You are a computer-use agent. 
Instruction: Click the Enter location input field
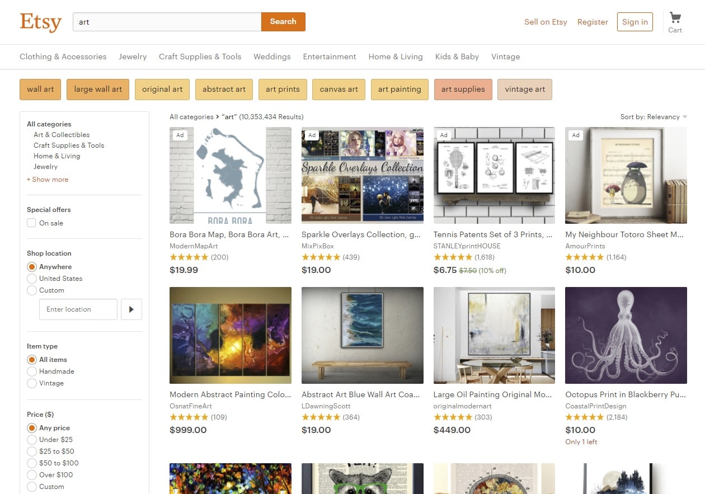coord(78,309)
